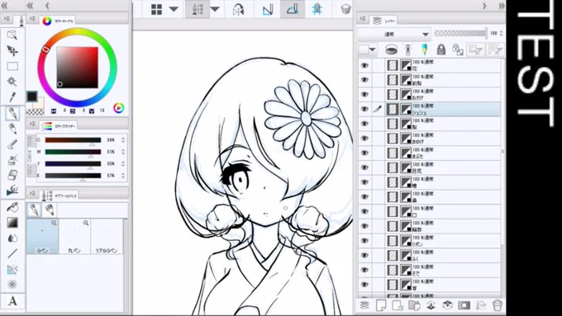The height and width of the screenshot is (316, 562).
Task: Click the K black value stepper
Action: 123,176
